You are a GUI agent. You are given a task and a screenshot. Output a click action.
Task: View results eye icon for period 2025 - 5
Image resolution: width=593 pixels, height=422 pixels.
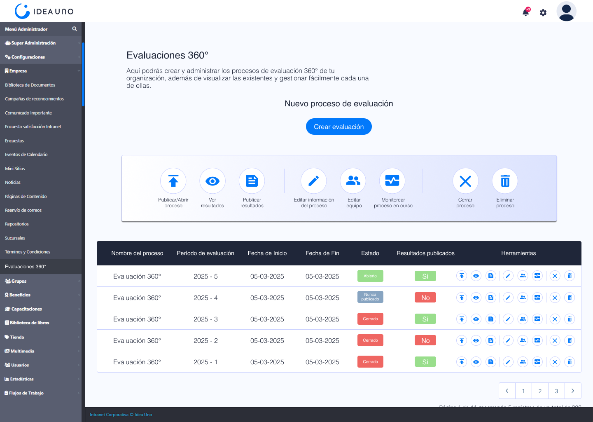click(476, 276)
